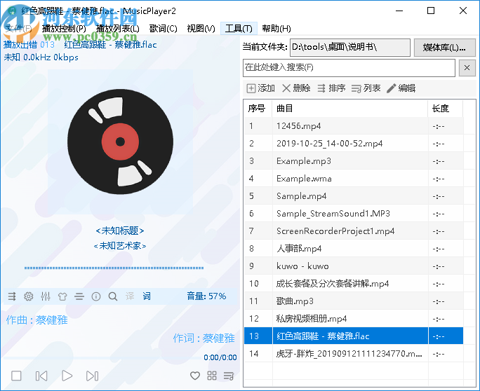Clear the search with the X button

click(467, 67)
